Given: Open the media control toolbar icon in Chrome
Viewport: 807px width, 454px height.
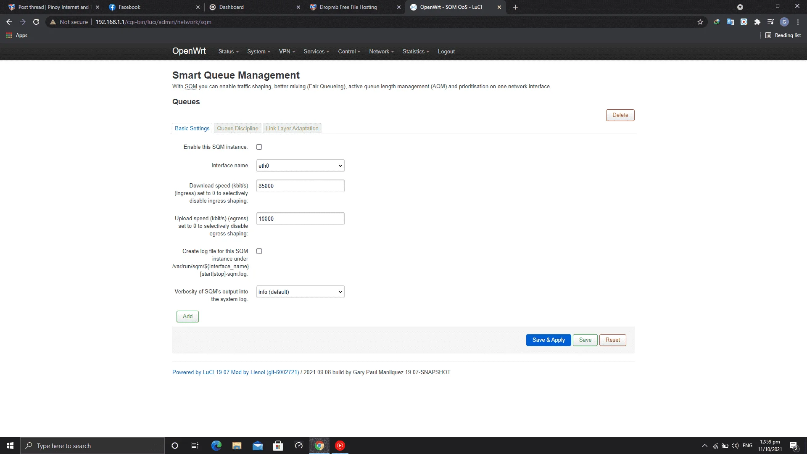Looking at the screenshot, I should click(771, 22).
